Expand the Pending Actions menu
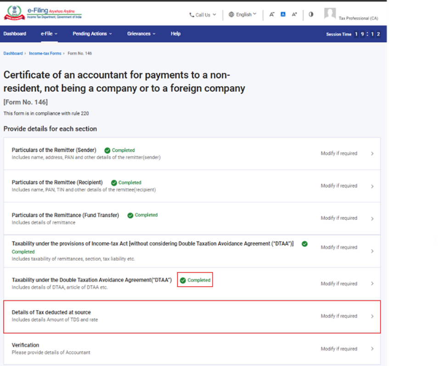This screenshot has width=438, height=366. [92, 34]
